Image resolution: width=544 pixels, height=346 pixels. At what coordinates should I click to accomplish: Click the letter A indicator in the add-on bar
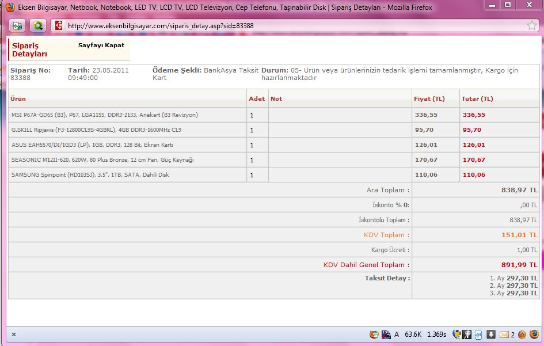click(x=397, y=334)
